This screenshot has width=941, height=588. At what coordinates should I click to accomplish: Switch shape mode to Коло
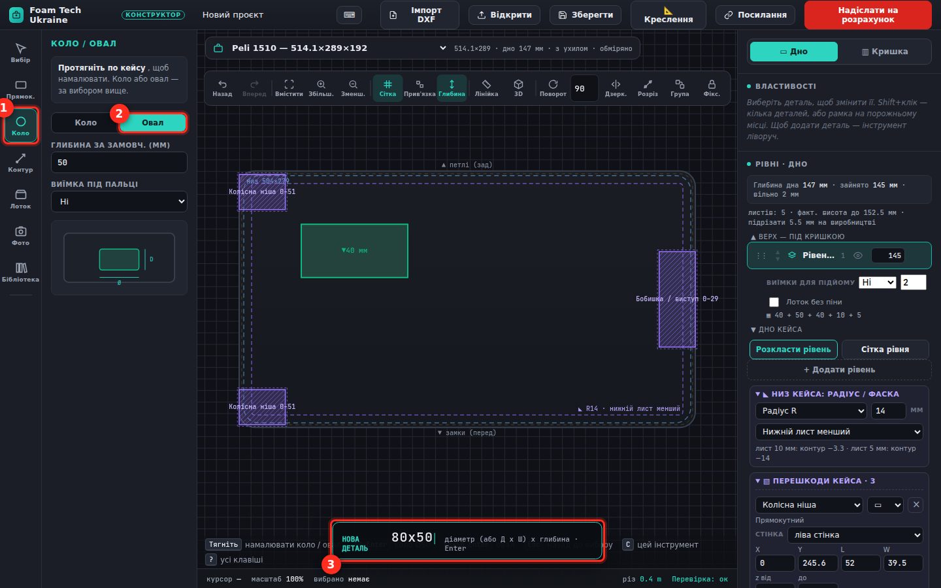click(x=86, y=122)
